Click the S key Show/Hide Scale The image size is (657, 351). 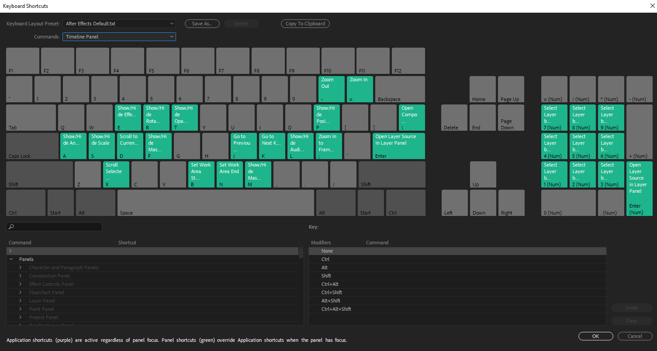tap(102, 146)
